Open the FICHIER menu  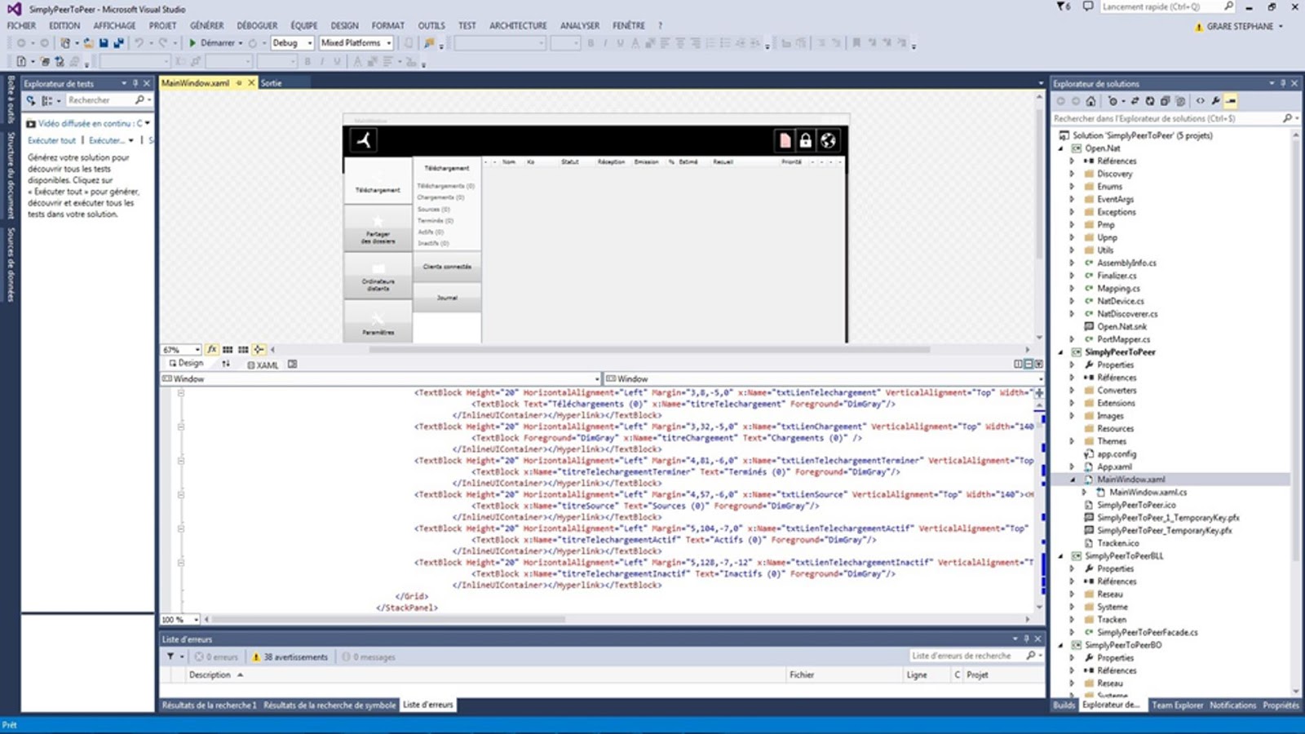21,26
